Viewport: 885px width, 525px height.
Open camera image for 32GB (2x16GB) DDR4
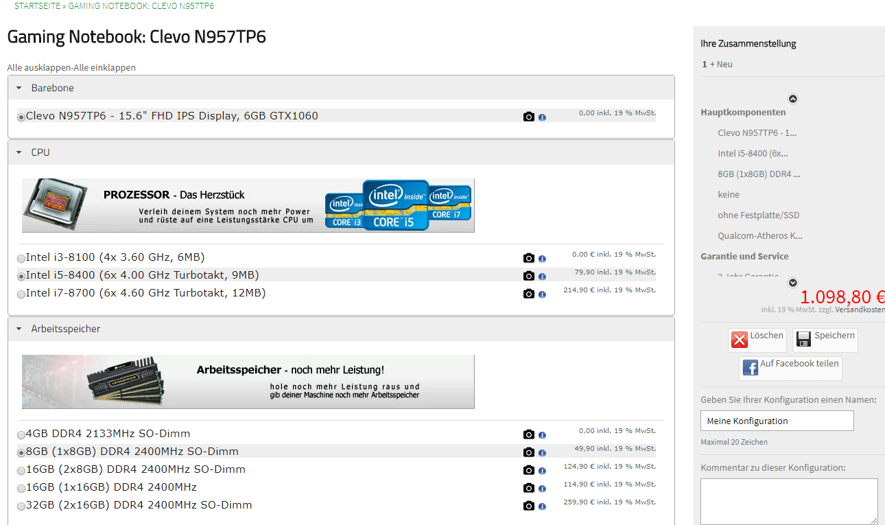coord(528,506)
